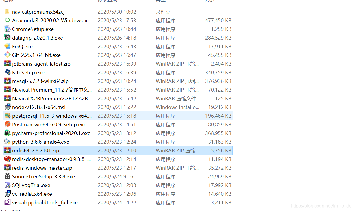Click the jetbrains-agent-latest.zip archive icon

point(8,64)
